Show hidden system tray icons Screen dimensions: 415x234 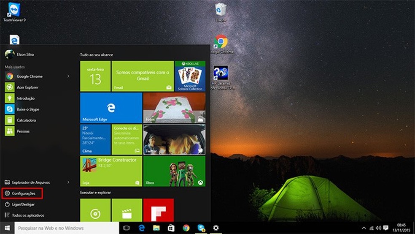[364, 228]
